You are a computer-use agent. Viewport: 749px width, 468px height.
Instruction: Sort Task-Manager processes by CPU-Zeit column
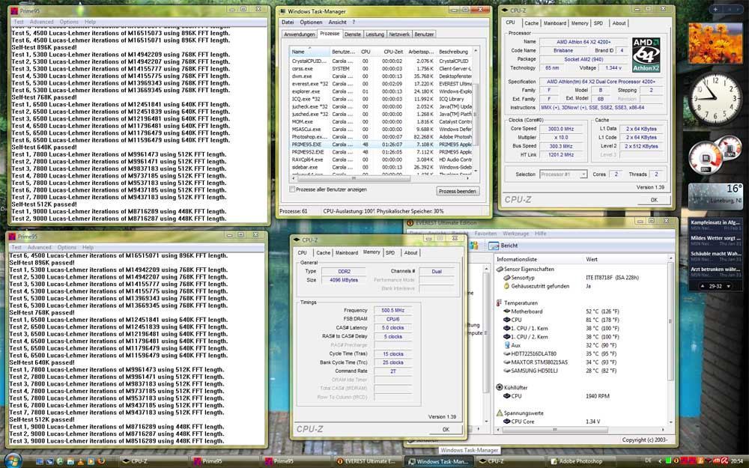(392, 52)
